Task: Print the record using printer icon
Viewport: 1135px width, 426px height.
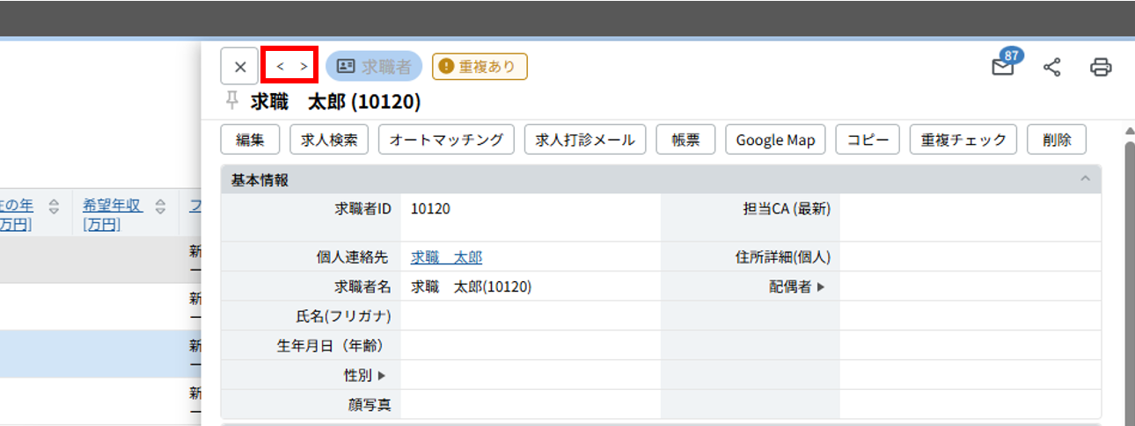Action: [x=1101, y=67]
